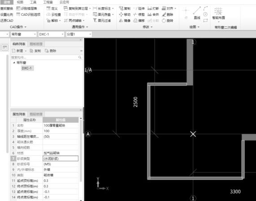This screenshot has height=201, width=256.
Task: Expand component list toolbar overflow arrows
Action: tap(81, 51)
